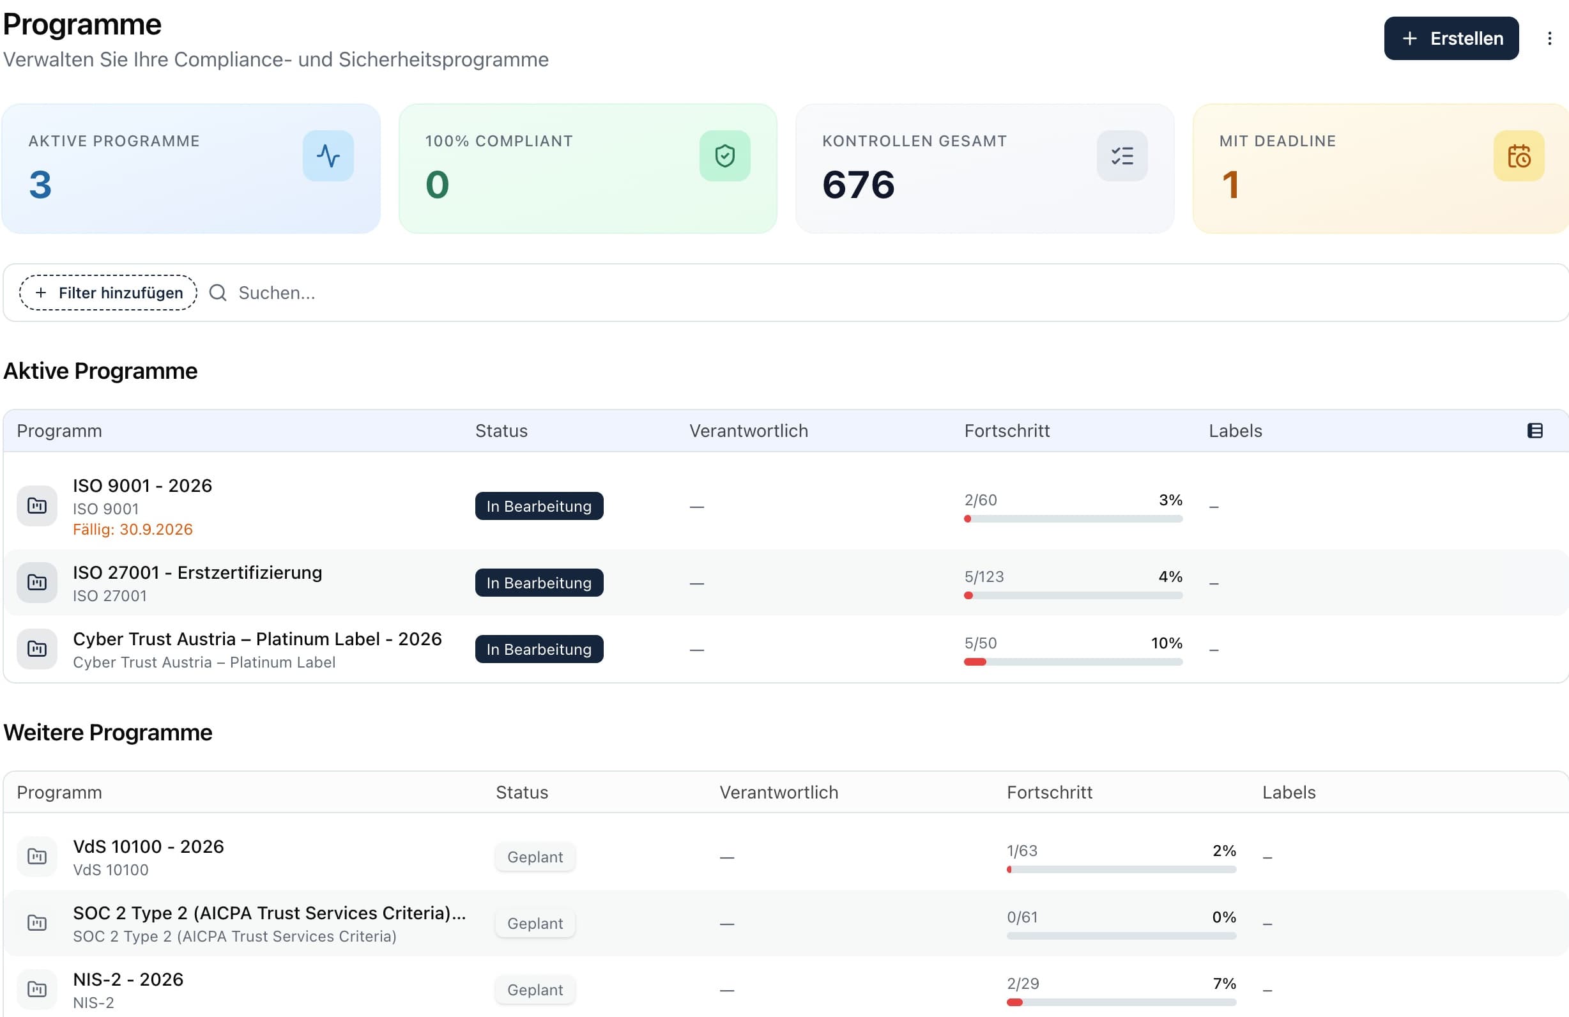Image resolution: width=1569 pixels, height=1017 pixels.
Task: Open the three-dot options menu
Action: [x=1549, y=38]
